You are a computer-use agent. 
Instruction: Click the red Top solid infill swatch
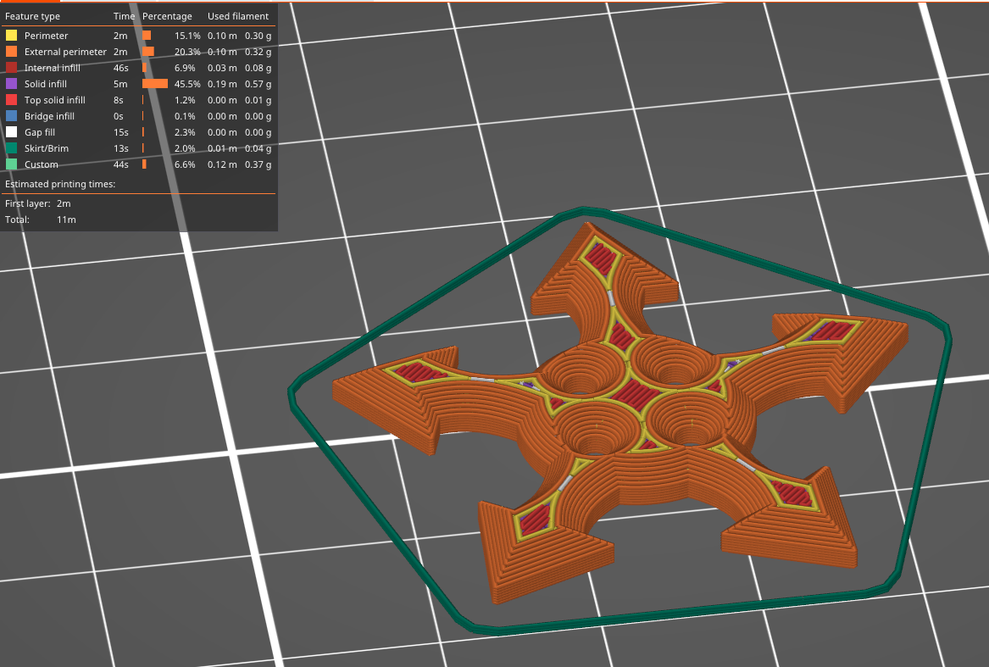11,100
